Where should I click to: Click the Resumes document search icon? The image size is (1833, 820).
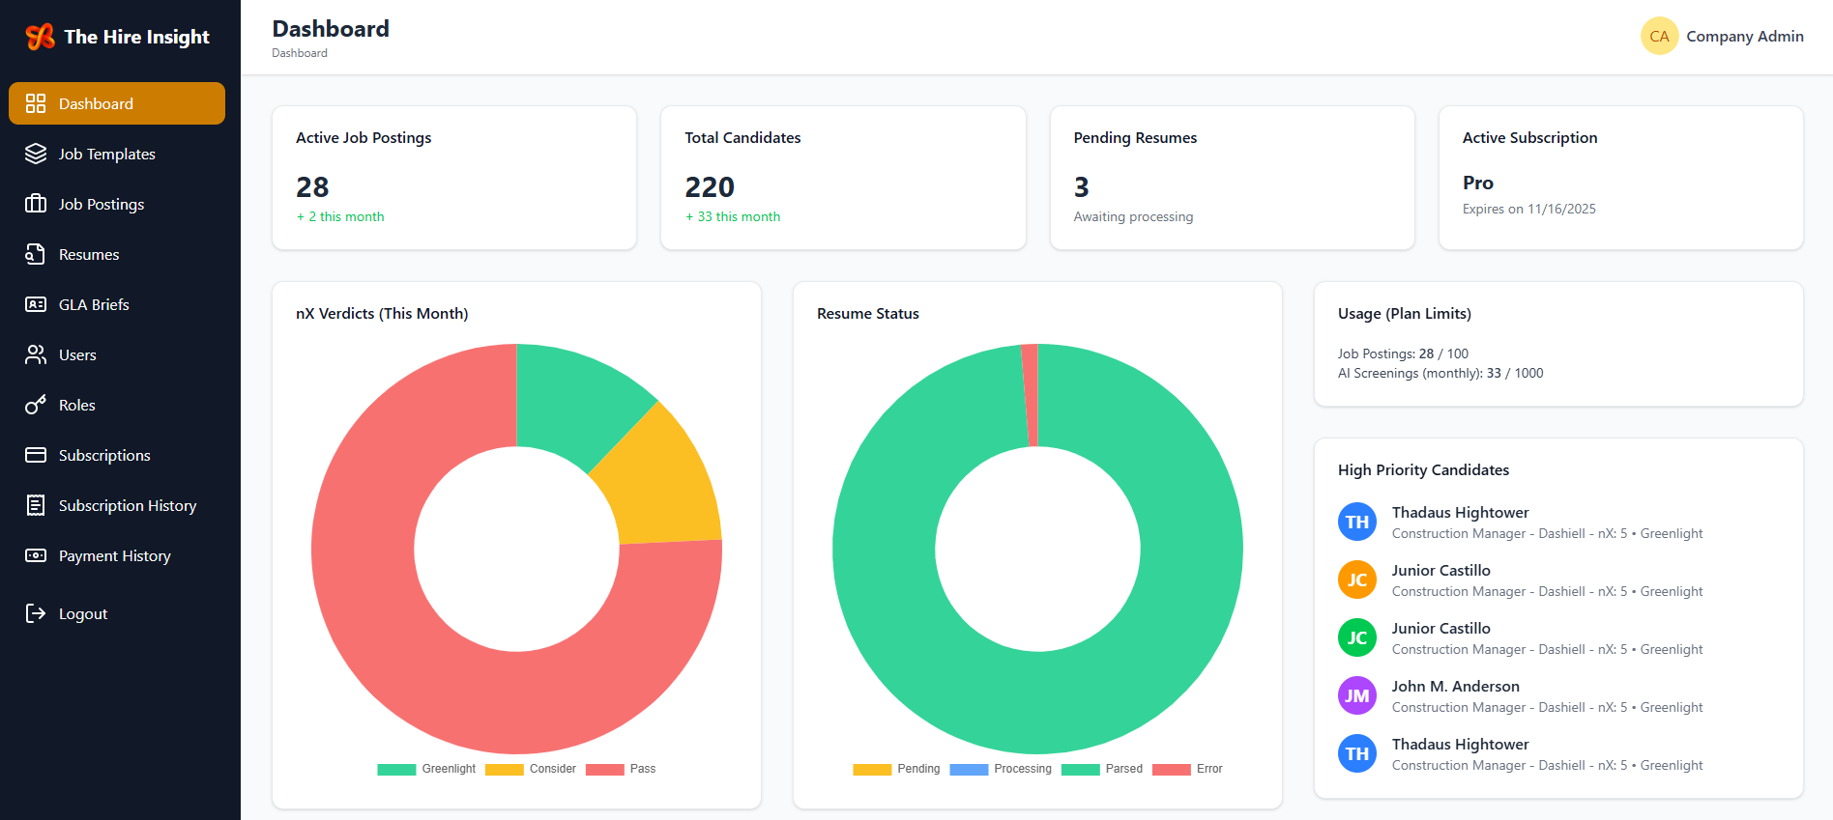pyautogui.click(x=36, y=255)
